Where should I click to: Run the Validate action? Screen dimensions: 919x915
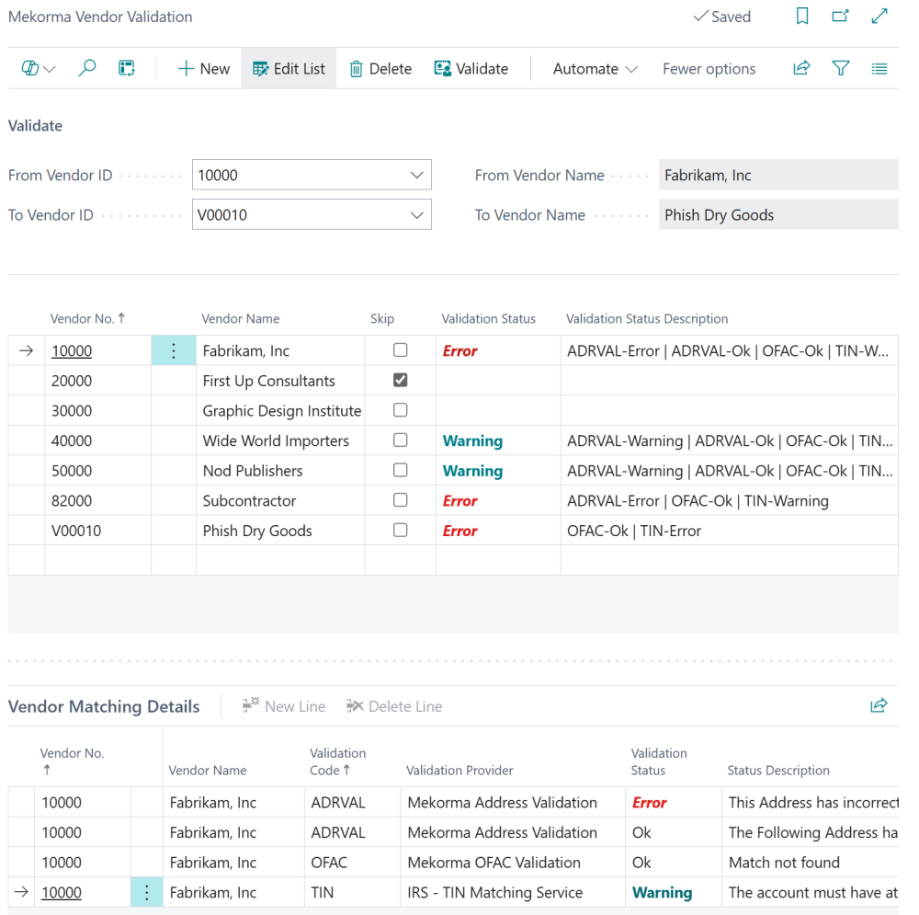point(471,68)
